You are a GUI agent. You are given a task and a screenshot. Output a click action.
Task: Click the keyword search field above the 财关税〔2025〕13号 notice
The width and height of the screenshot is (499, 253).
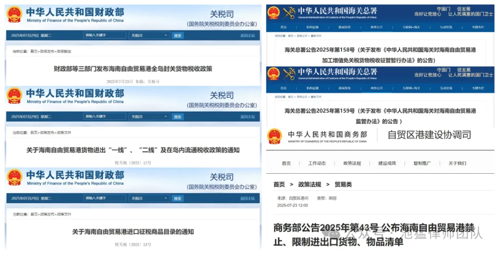(x=105, y=198)
